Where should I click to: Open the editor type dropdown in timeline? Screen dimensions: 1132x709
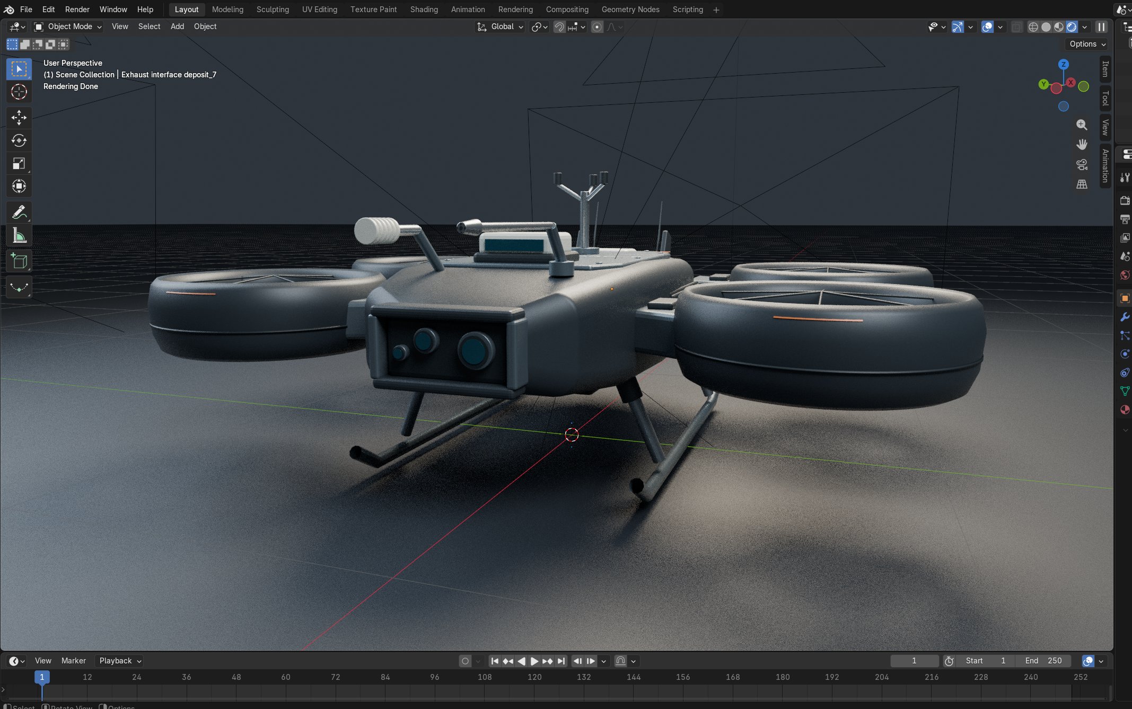coord(17,661)
